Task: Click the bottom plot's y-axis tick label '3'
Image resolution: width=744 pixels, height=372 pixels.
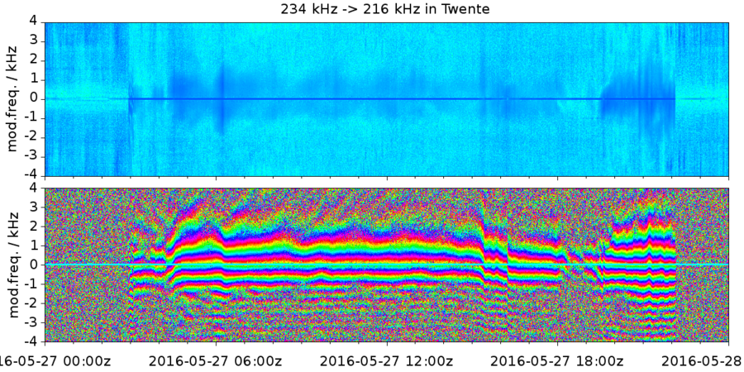Action: tap(35, 207)
